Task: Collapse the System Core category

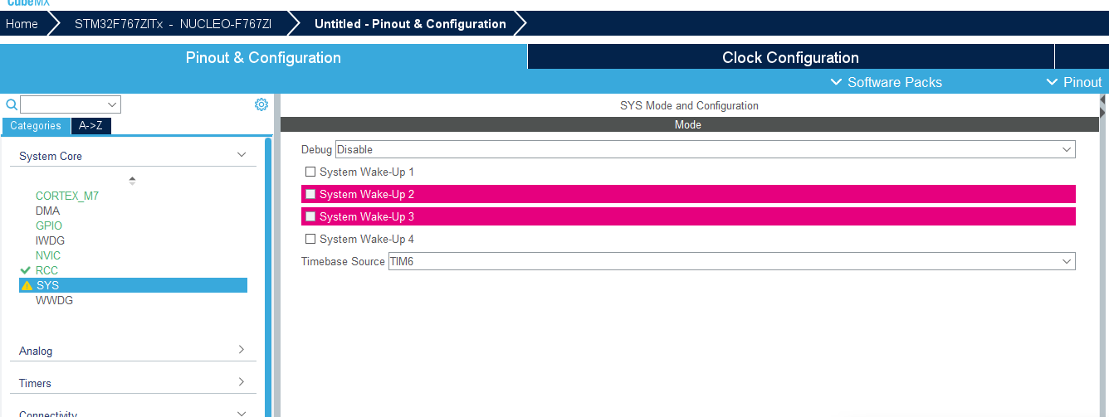Action: coord(241,155)
